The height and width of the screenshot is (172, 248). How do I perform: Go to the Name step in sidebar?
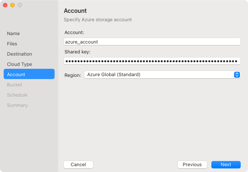pos(14,33)
